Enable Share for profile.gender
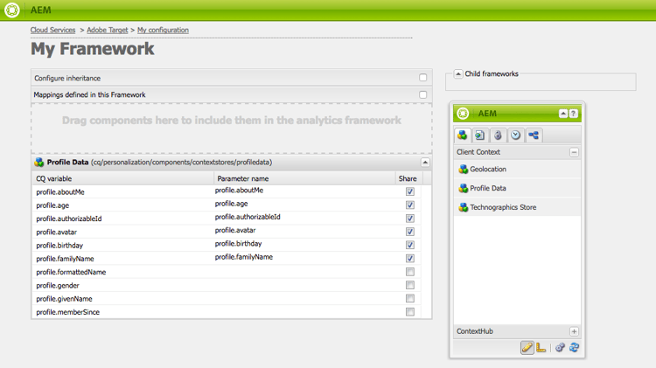This screenshot has height=368, width=656. (x=410, y=285)
